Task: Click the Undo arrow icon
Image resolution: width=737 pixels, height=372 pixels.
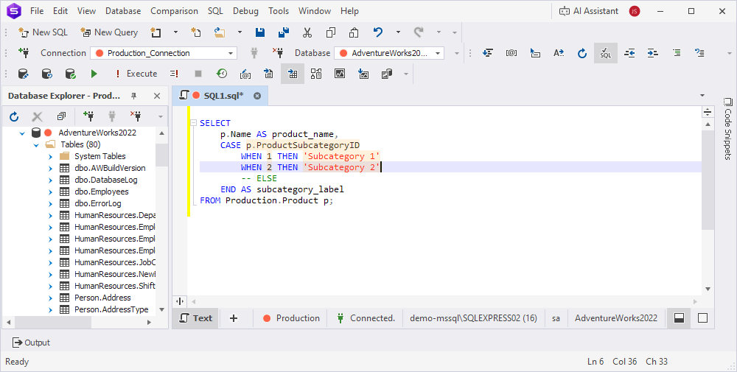Action: [378, 32]
